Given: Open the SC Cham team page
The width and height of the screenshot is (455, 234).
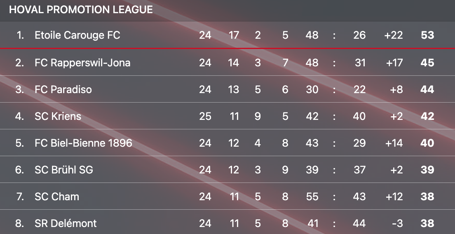Looking at the screenshot, I should pos(57,197).
